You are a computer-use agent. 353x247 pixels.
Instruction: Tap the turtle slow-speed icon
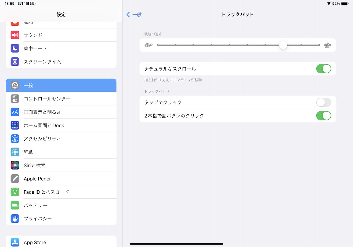click(x=148, y=45)
